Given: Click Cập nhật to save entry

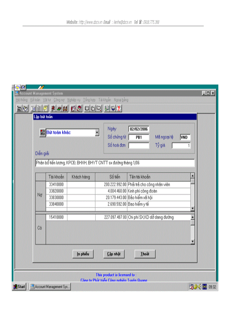Looking at the screenshot, I should click(114, 254).
